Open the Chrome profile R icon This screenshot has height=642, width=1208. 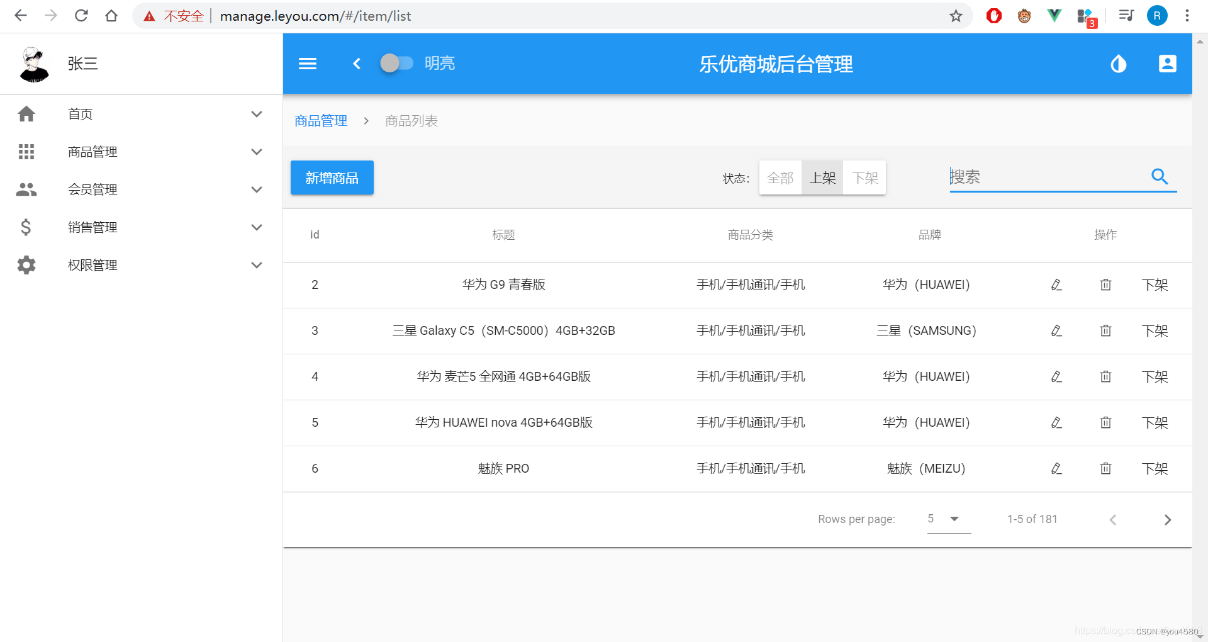(1157, 16)
